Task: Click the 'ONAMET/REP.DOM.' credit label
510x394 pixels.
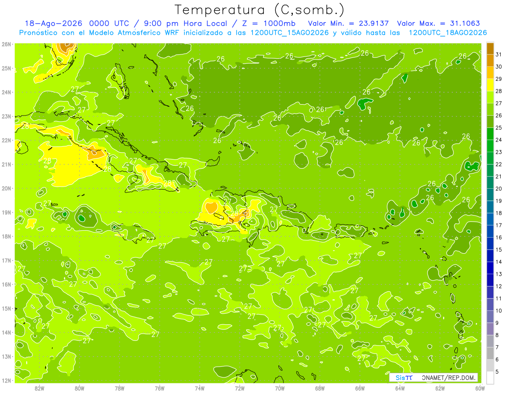Action: pyautogui.click(x=449, y=377)
